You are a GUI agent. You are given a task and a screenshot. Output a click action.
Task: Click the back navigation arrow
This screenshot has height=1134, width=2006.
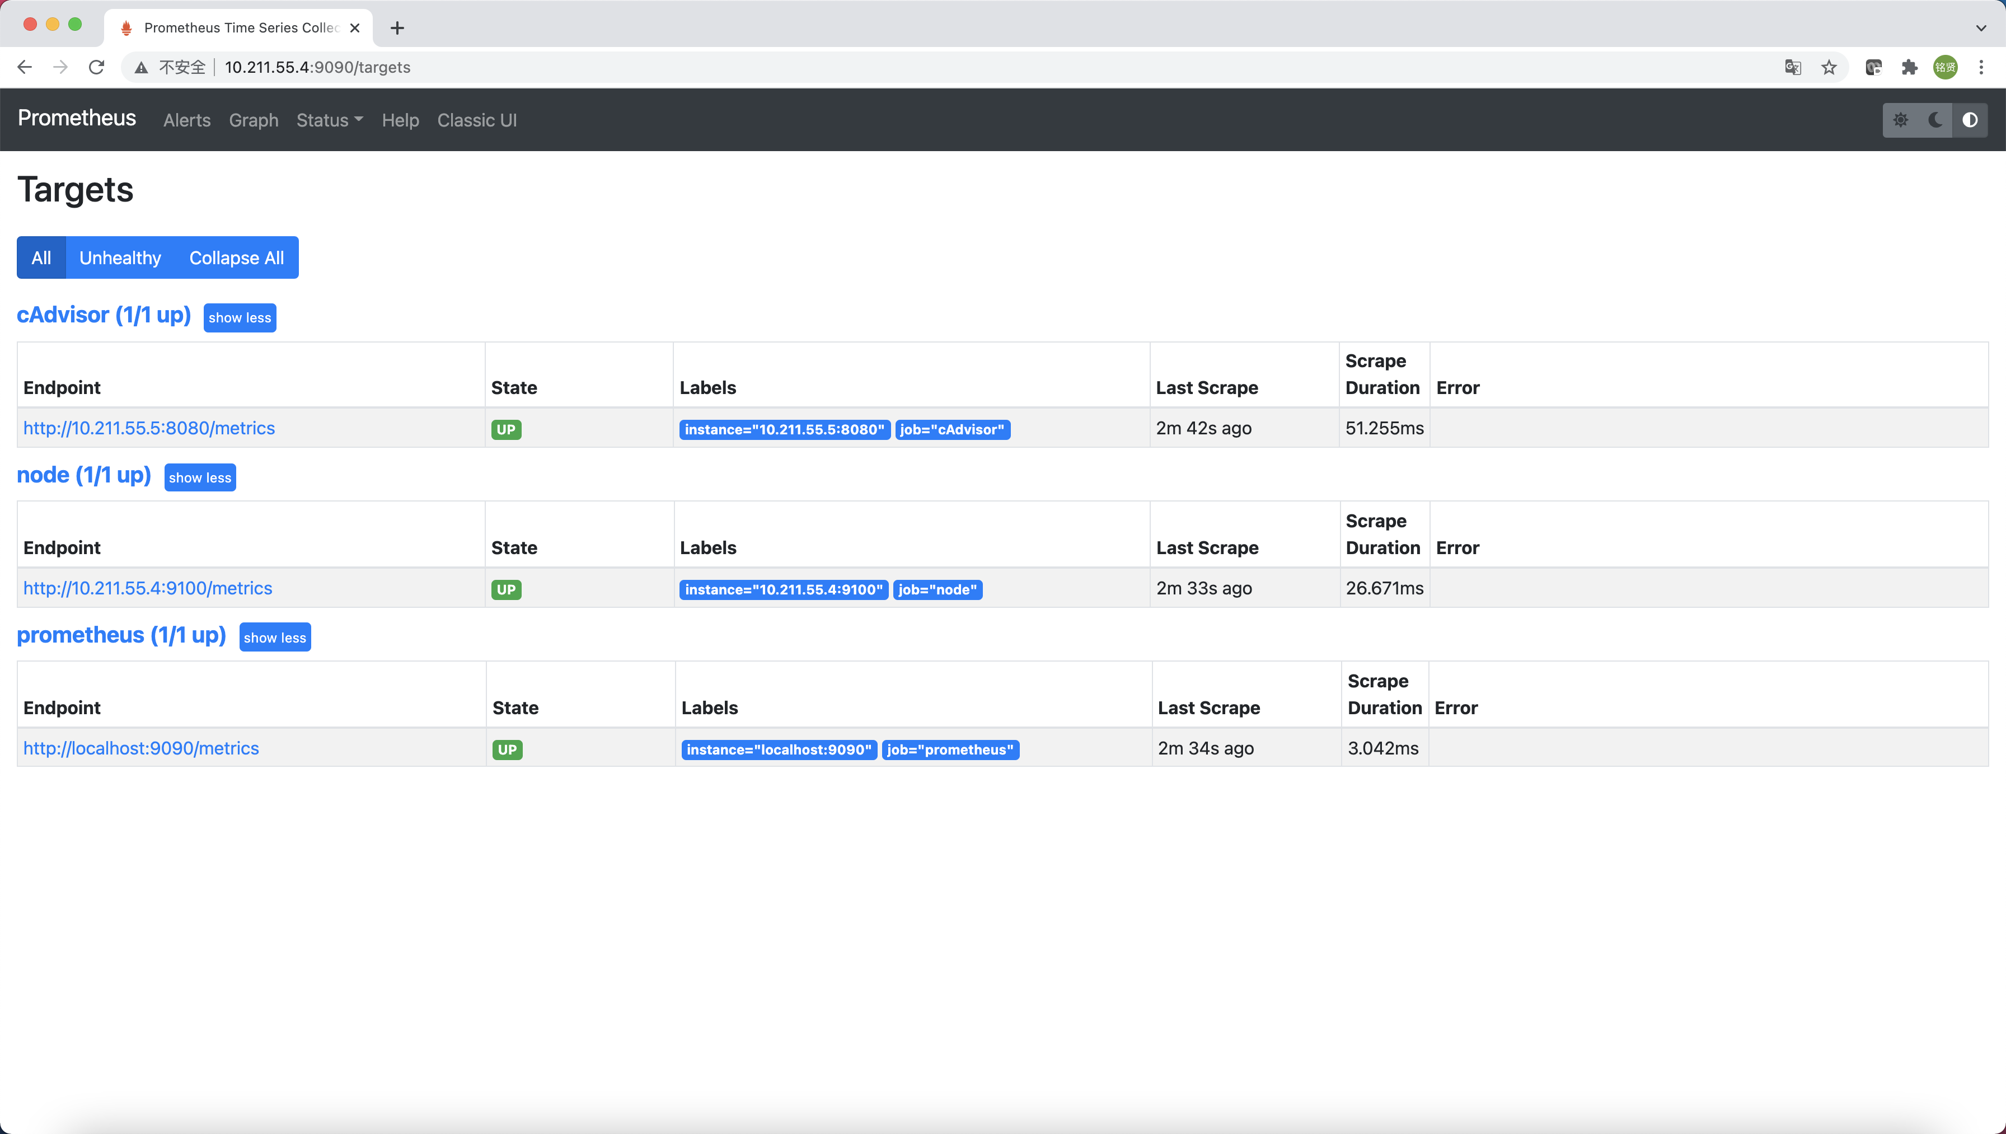25,67
